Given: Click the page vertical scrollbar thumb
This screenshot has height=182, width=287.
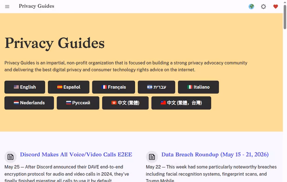Looking at the screenshot, I should (x=285, y=17).
